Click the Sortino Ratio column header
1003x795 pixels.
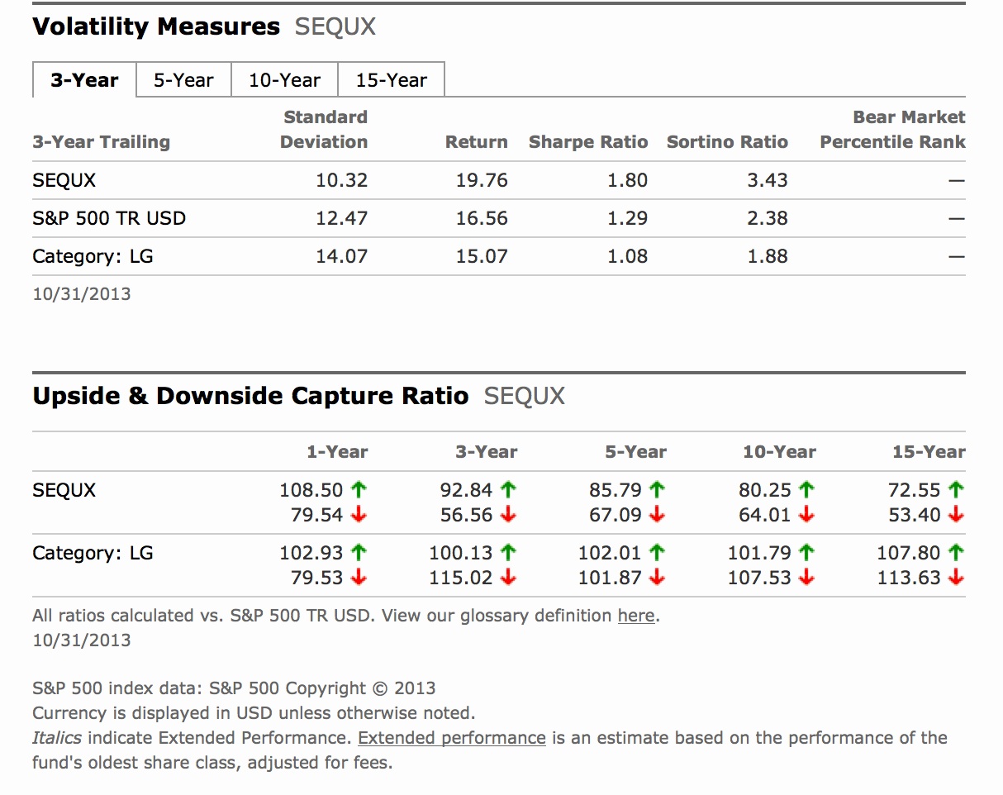click(x=727, y=142)
